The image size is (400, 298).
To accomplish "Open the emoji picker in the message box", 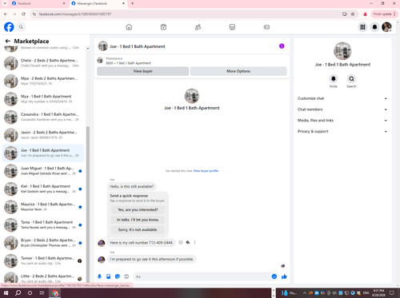I will [x=274, y=276].
